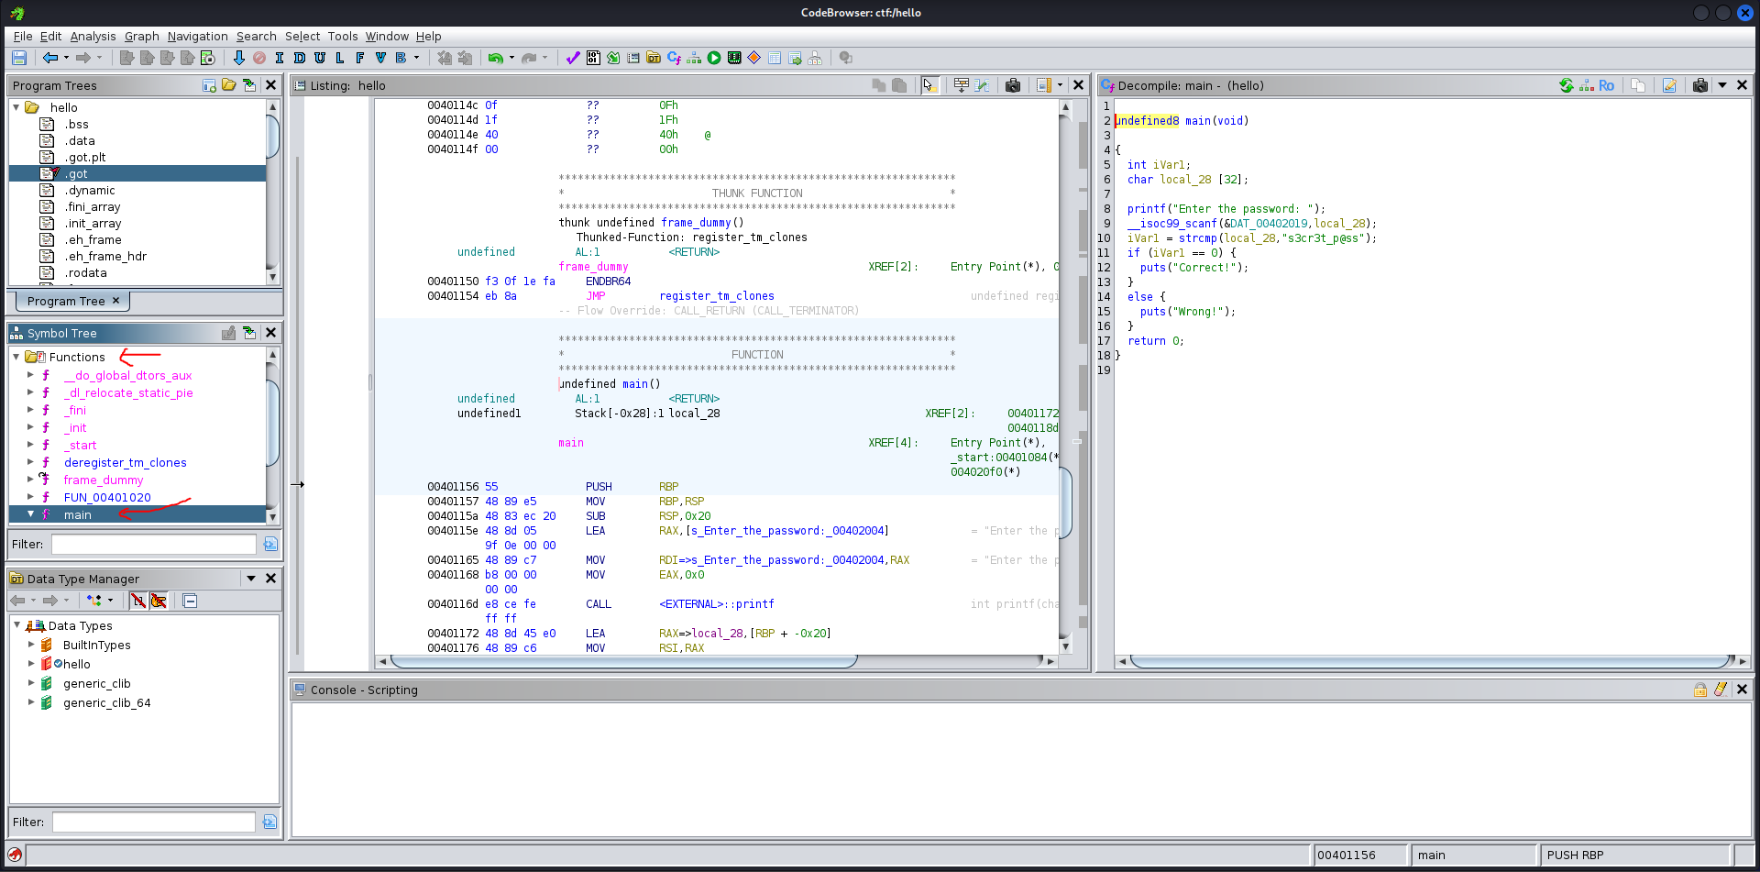Screen dimensions: 1760x872
Task: Toggle mouse hover mode in Listing header
Action: (929, 85)
